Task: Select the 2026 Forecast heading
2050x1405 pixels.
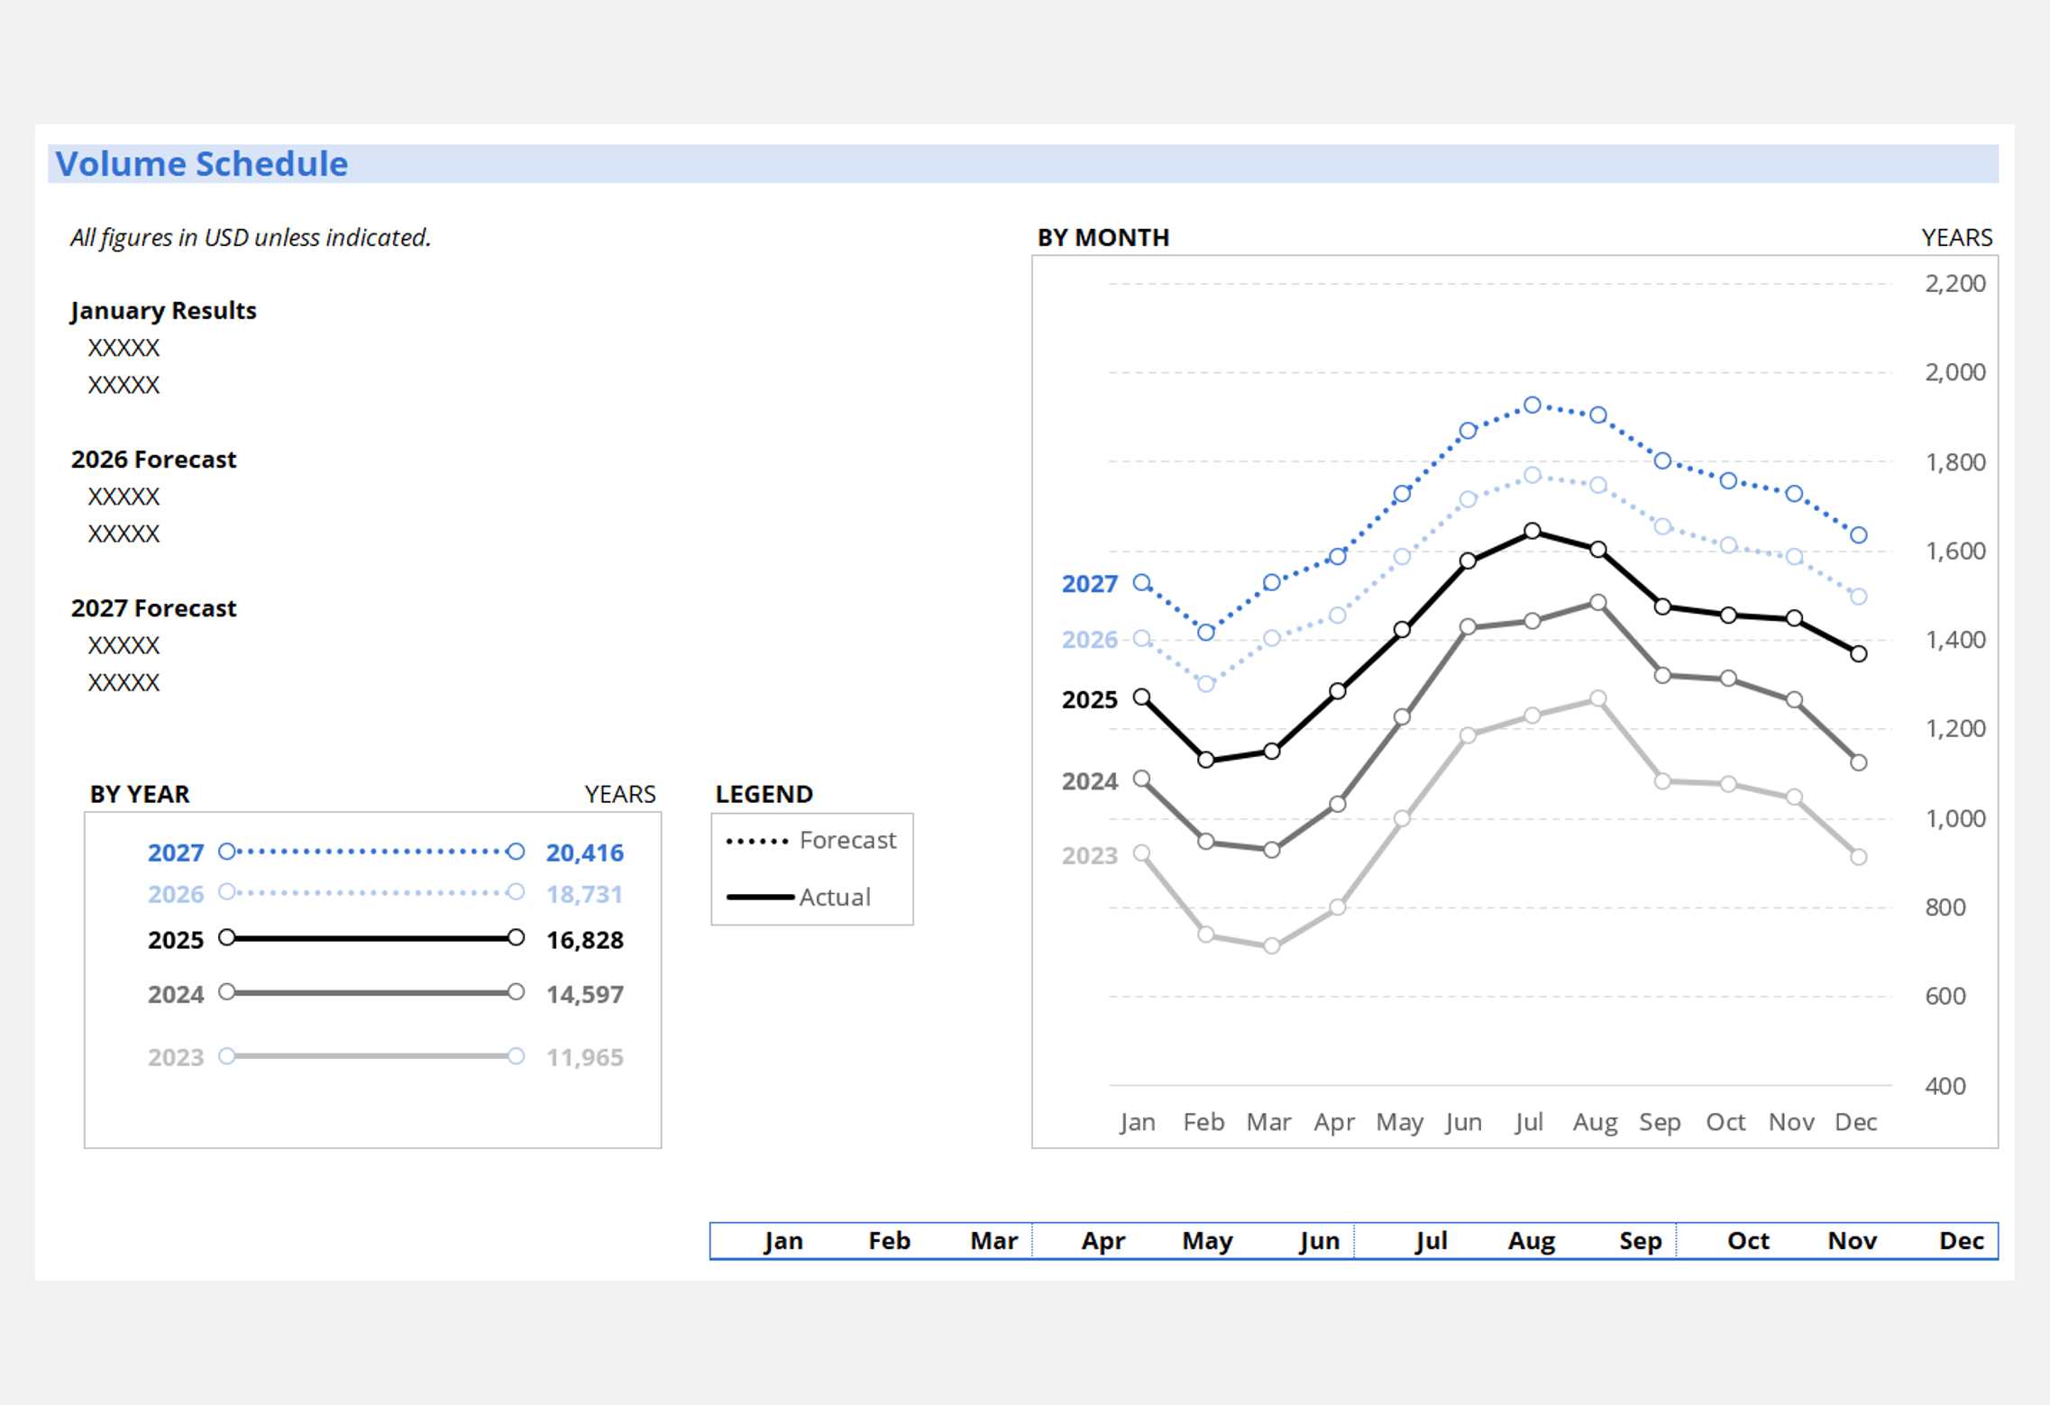Action: coord(153,459)
